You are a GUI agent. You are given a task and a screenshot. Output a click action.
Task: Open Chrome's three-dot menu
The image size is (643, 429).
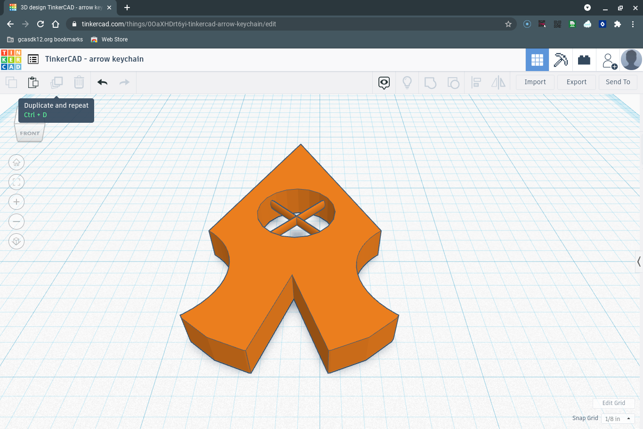click(633, 24)
